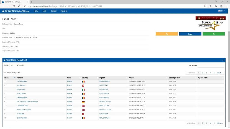Click the browser refresh icon
This screenshot has width=230, height=129.
pyautogui.click(x=14, y=6)
